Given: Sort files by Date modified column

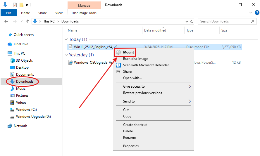Looking at the screenshot, I should (x=155, y=30).
